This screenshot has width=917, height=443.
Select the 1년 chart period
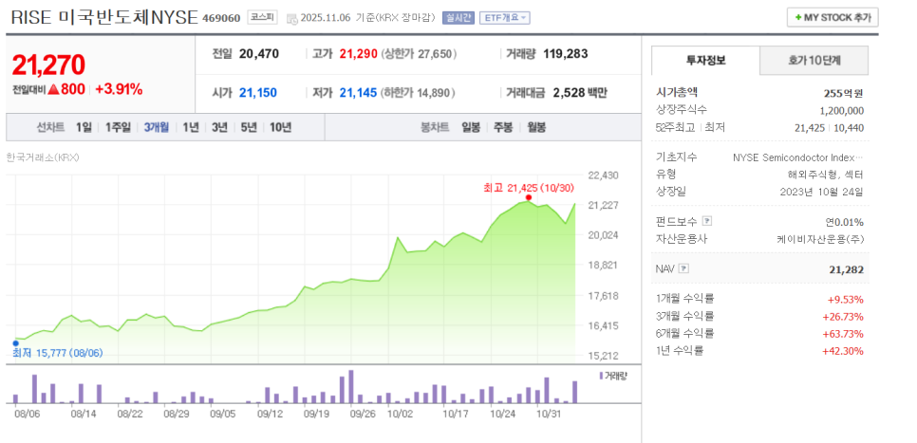tap(191, 127)
